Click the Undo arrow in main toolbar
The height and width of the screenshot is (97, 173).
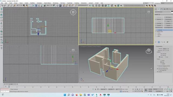(x=2, y=6)
